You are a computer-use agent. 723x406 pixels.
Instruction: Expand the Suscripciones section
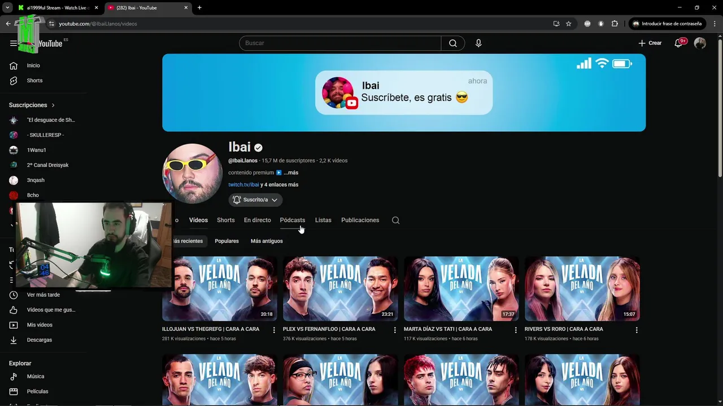32,105
